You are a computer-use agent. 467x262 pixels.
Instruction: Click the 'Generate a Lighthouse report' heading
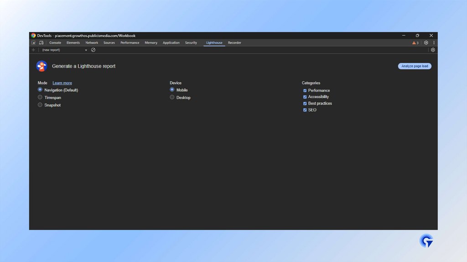click(84, 66)
